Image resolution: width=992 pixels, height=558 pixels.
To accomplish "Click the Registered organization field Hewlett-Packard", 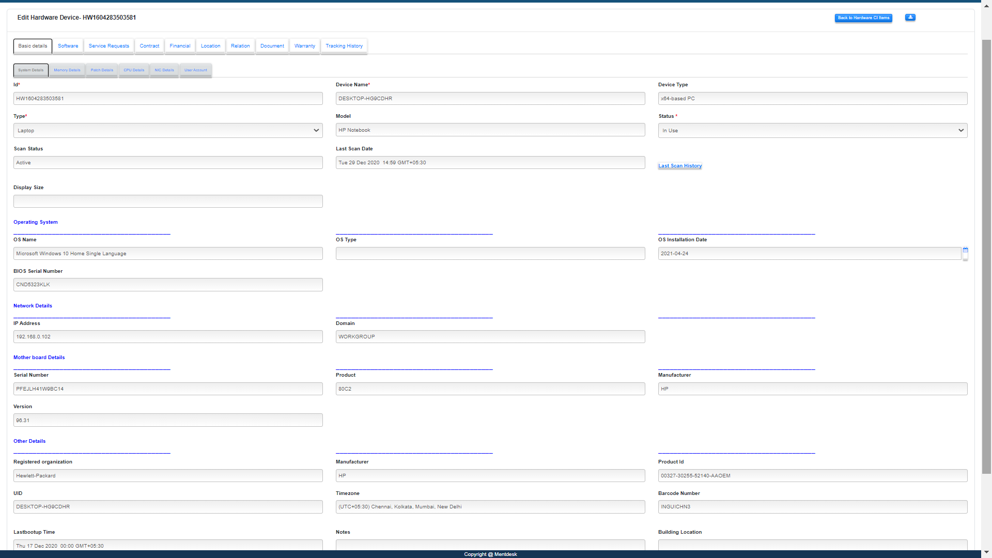I will pyautogui.click(x=168, y=476).
